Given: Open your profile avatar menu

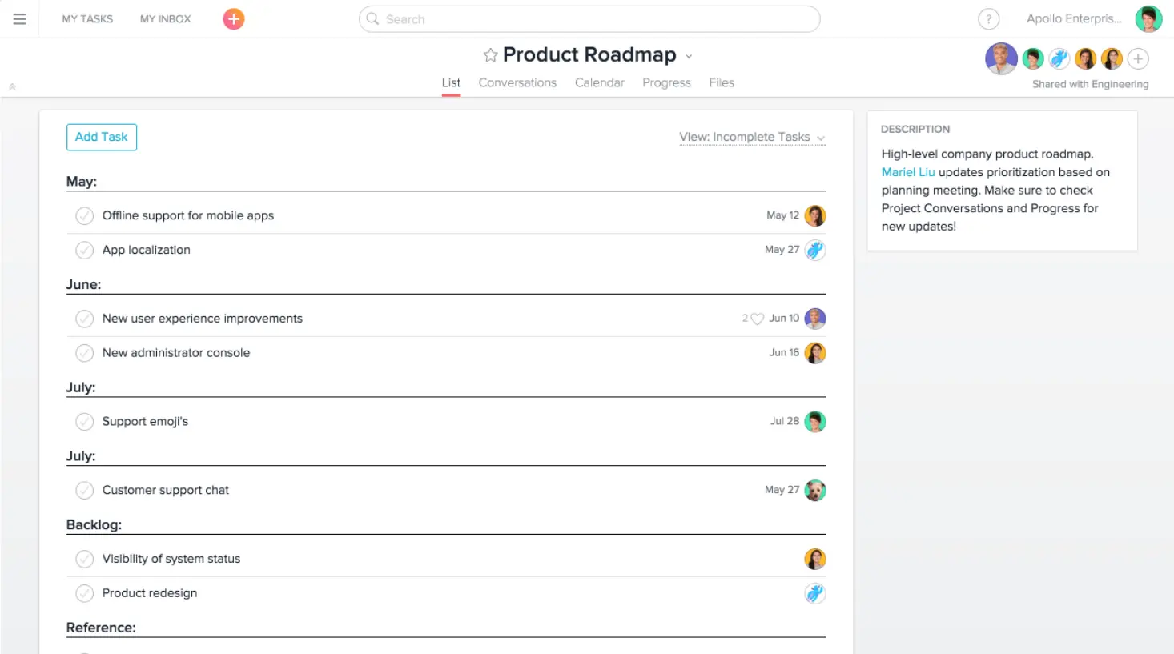Looking at the screenshot, I should (x=1148, y=18).
